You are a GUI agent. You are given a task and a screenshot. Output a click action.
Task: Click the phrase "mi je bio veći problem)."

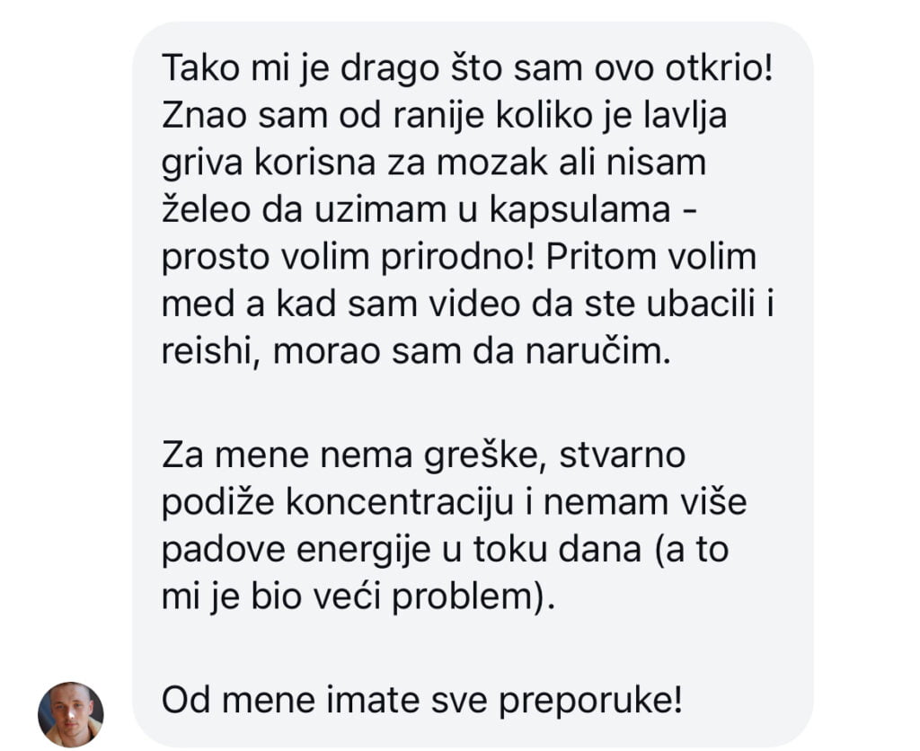[358, 596]
